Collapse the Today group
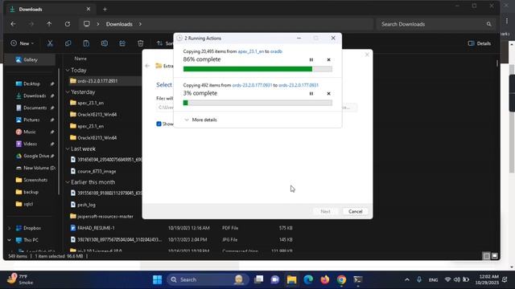The image size is (515, 289). point(68,70)
